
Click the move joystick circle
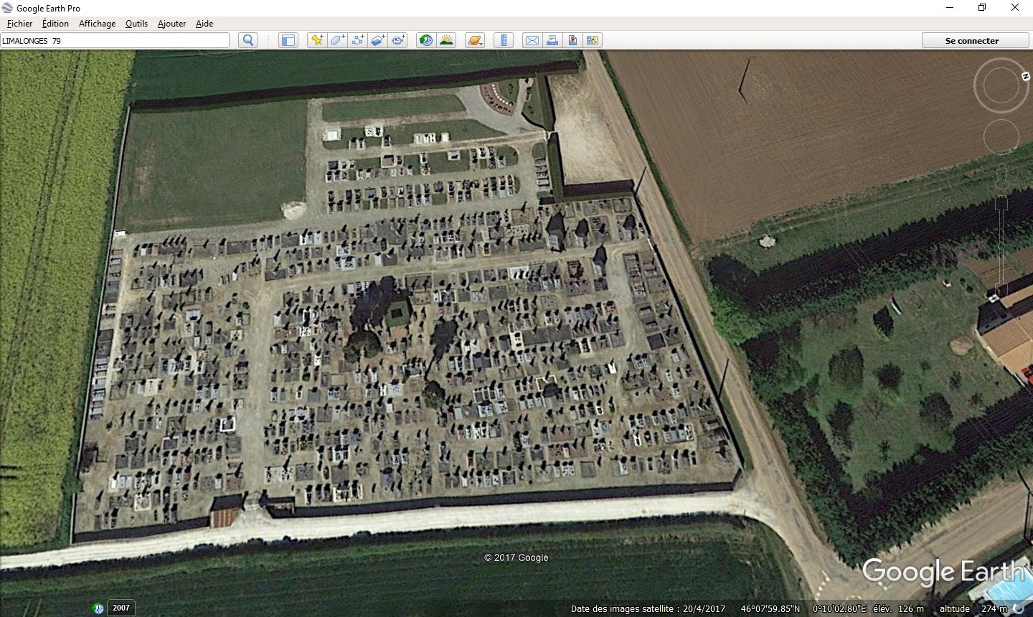[1001, 137]
